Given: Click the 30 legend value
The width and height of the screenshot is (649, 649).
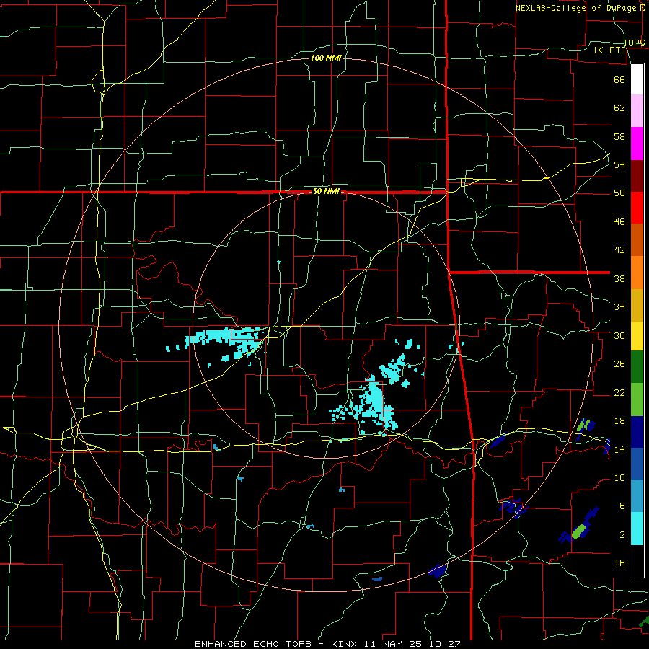Looking at the screenshot, I should 619,335.
